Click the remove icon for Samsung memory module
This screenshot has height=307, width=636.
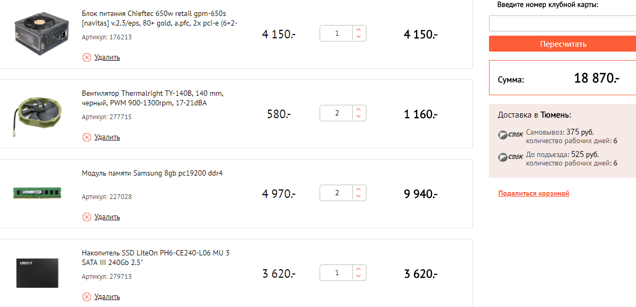click(87, 217)
